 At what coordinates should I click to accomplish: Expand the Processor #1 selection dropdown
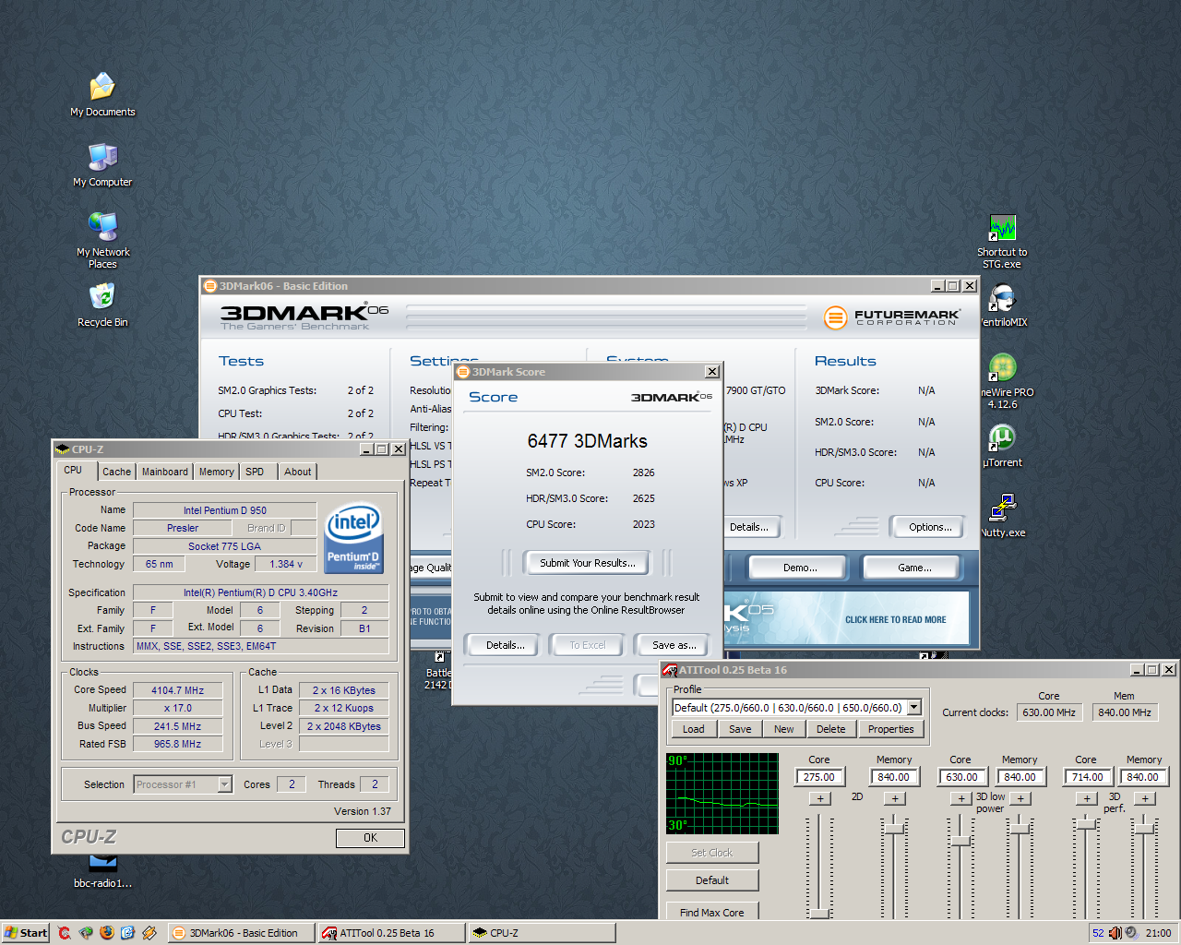[224, 784]
